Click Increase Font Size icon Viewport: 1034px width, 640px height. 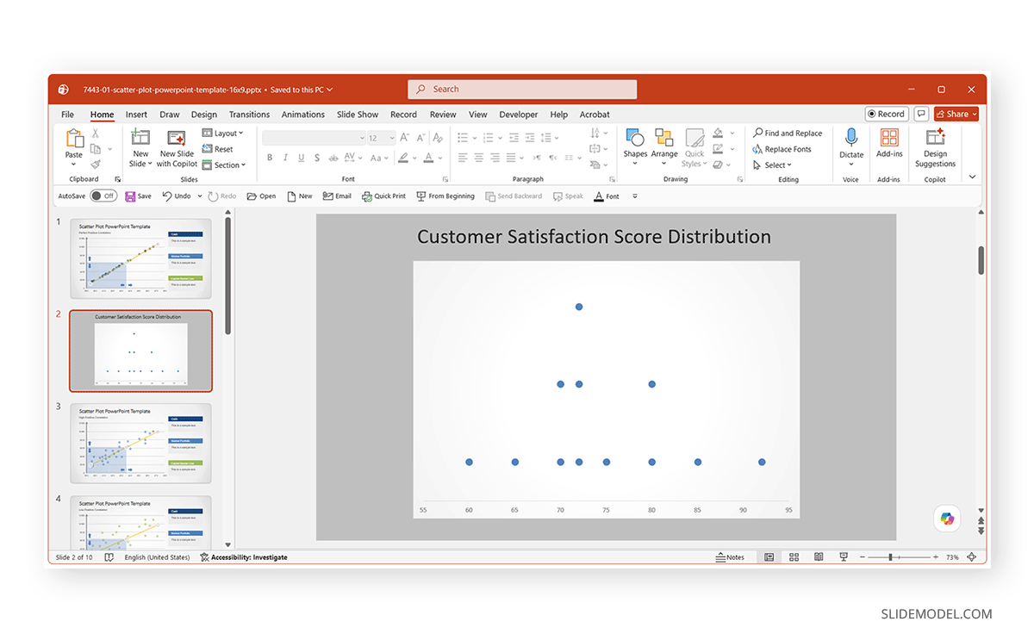(406, 138)
